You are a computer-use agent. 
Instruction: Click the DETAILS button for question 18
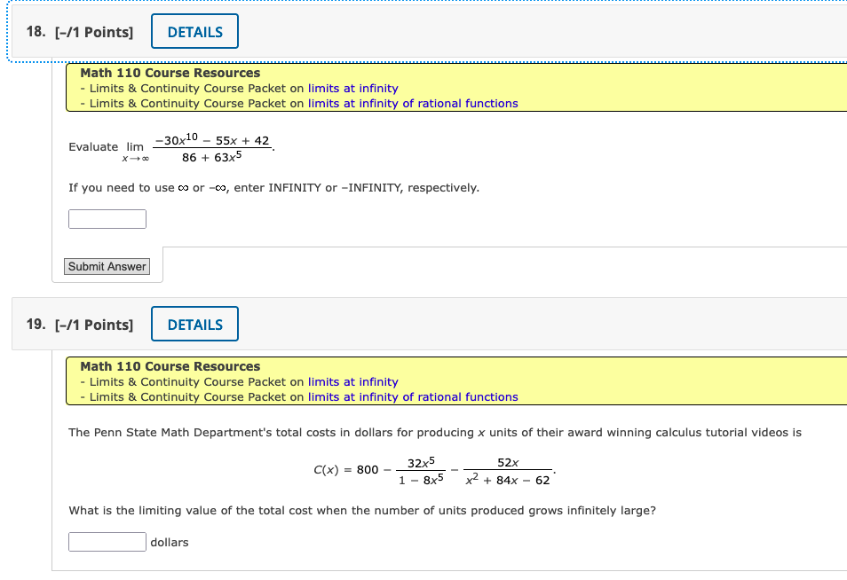[194, 31]
